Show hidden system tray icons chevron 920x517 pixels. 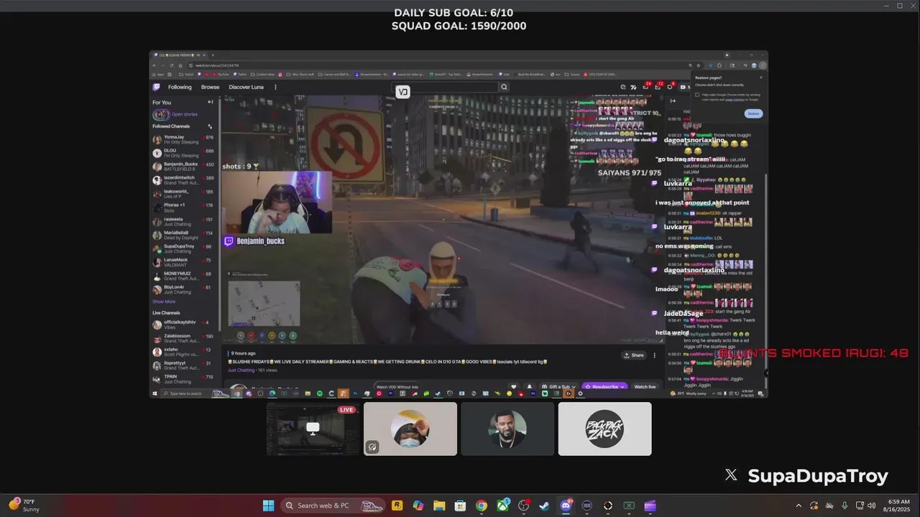pyautogui.click(x=799, y=506)
